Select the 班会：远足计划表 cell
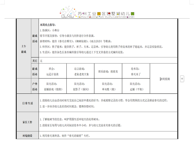Image resolution: width=194 pixels, height=145 pixels. 52,71
